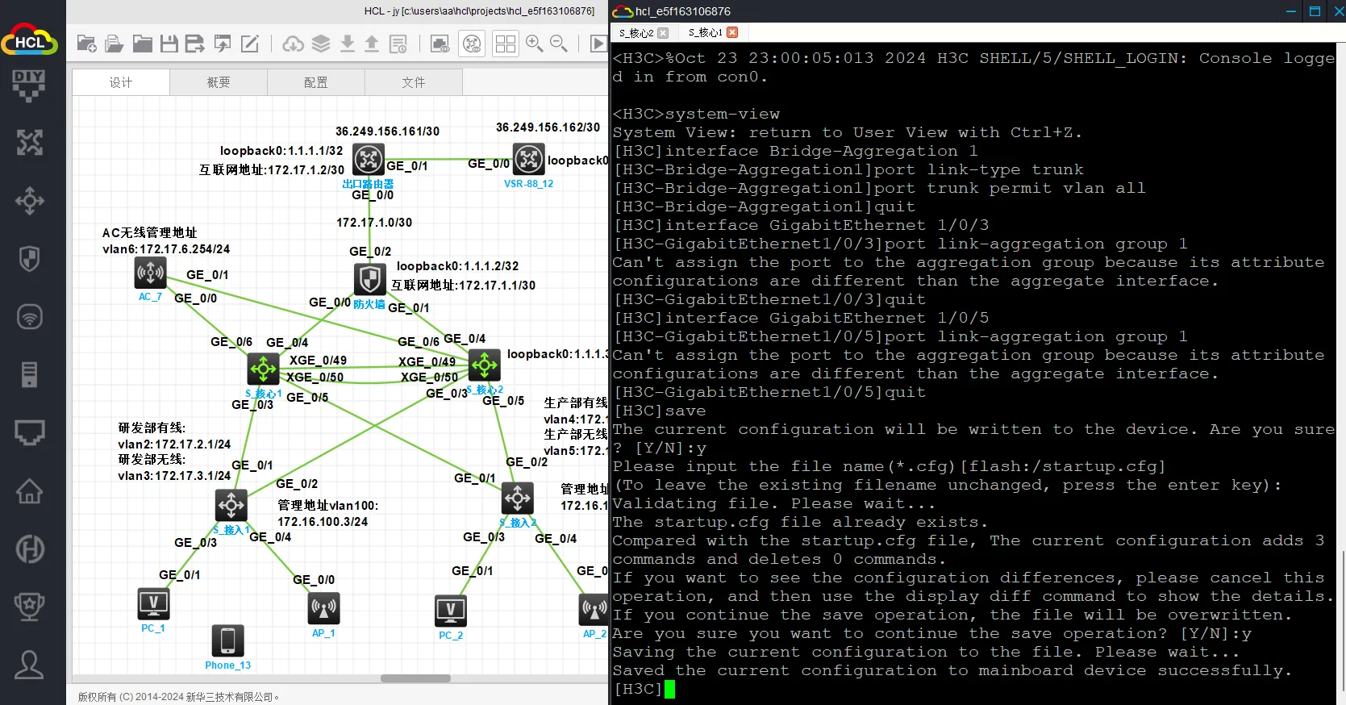Close the S_核心2 terminal tab
Image resolution: width=1346 pixels, height=705 pixels.
tap(663, 33)
